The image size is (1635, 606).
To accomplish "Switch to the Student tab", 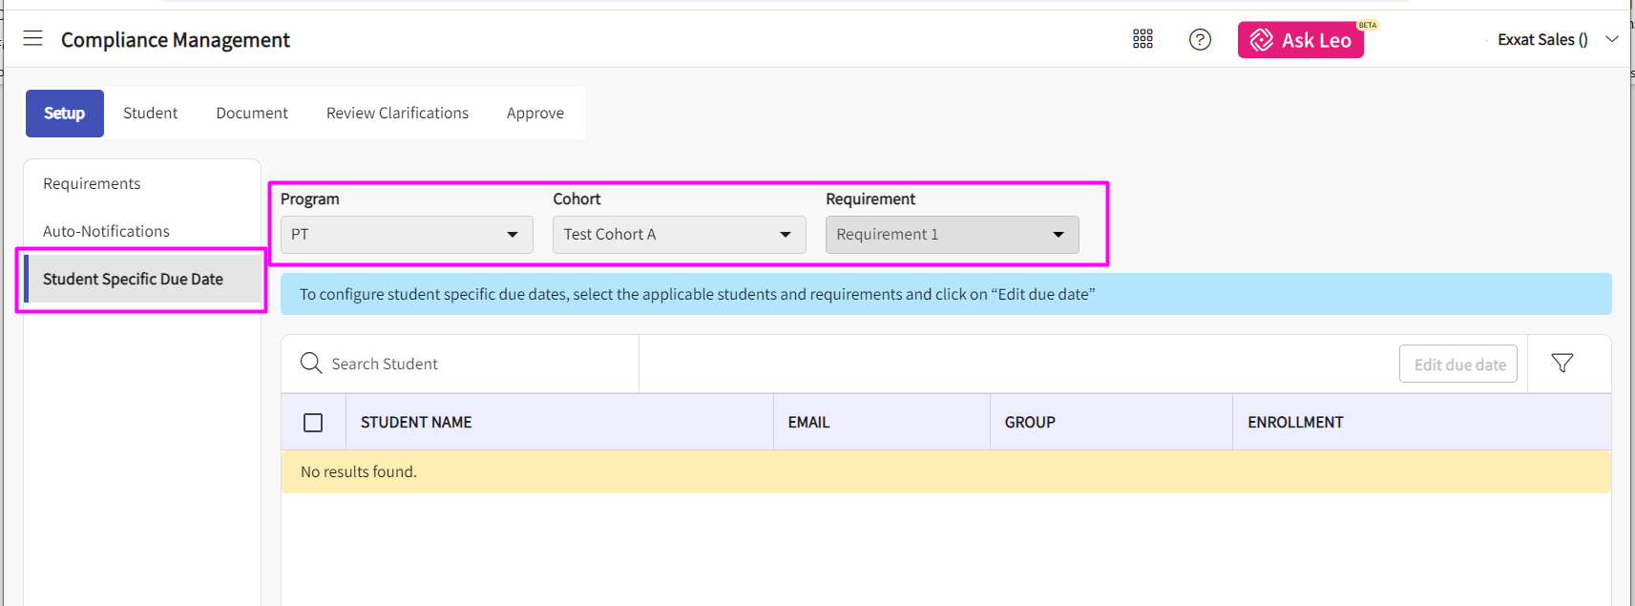I will [x=150, y=114].
